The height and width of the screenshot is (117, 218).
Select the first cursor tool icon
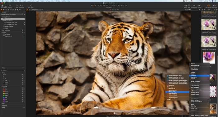pyautogui.click(x=92, y=5)
